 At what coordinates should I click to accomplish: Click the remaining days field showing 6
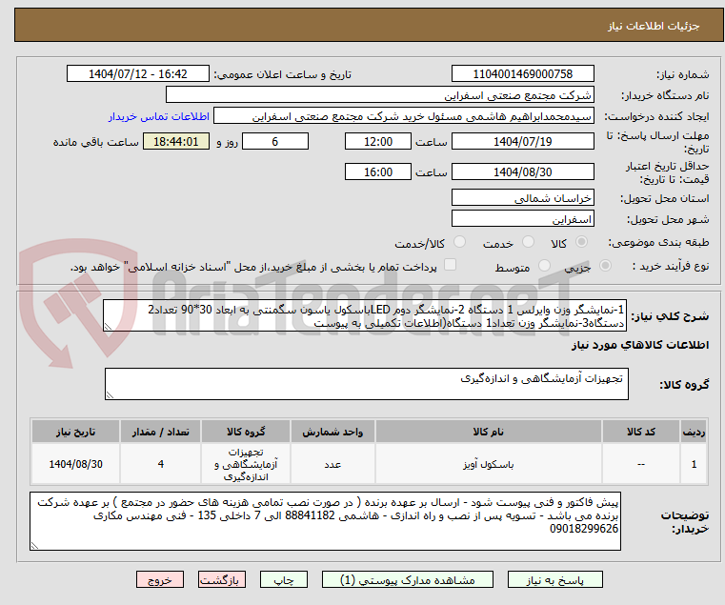275,142
